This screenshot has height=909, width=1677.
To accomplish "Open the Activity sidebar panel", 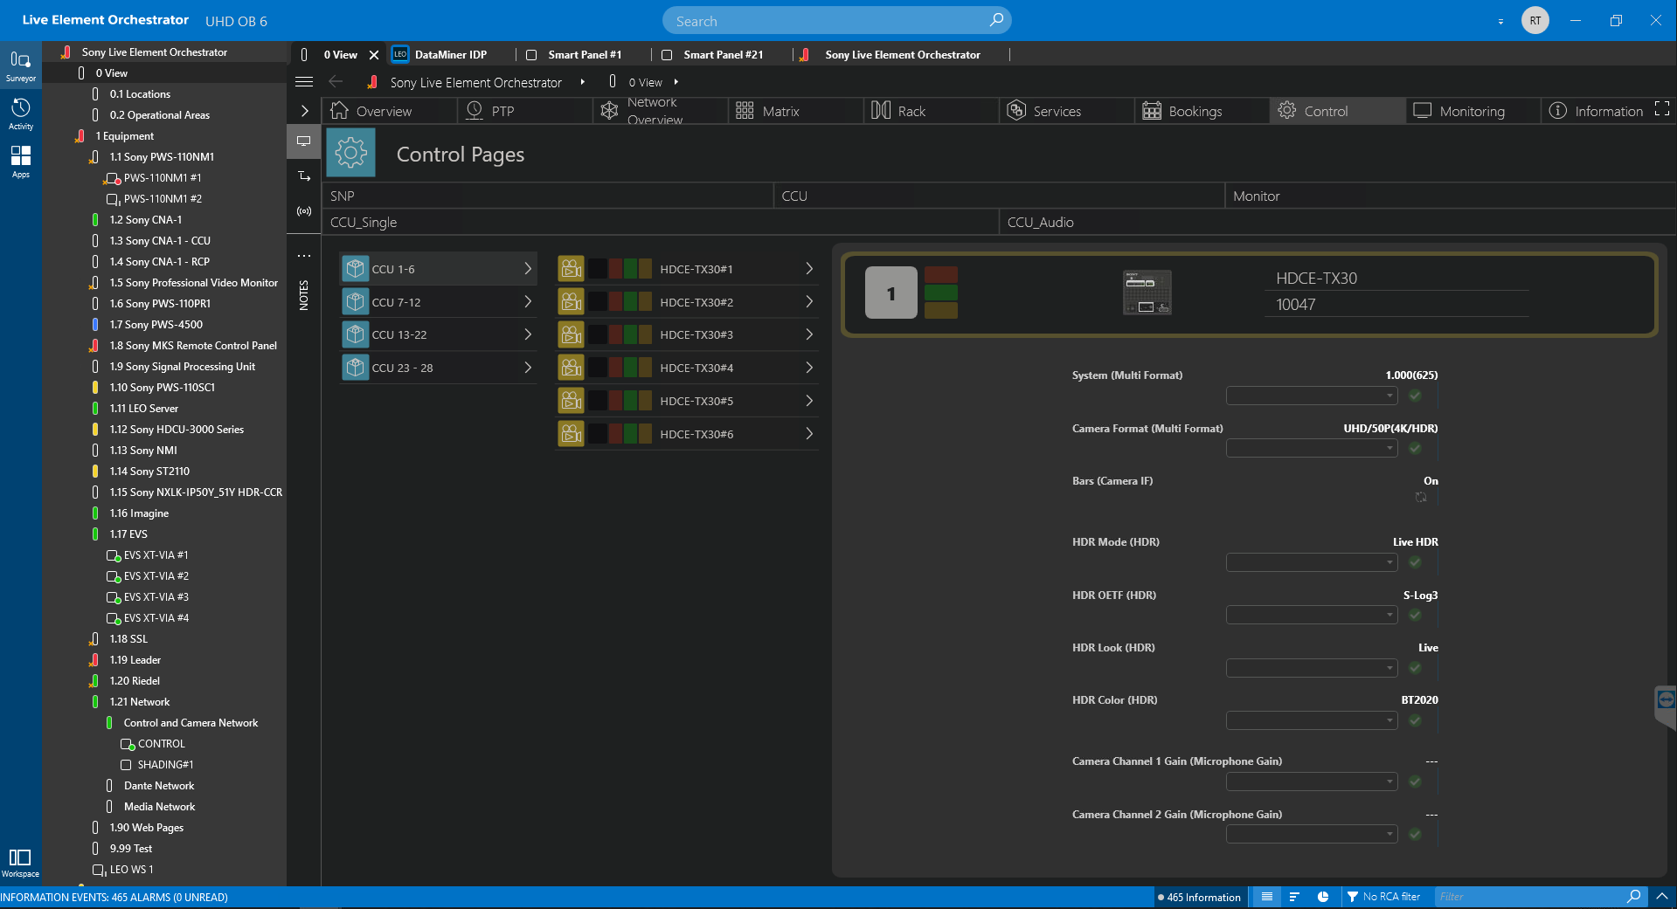I will tap(20, 114).
